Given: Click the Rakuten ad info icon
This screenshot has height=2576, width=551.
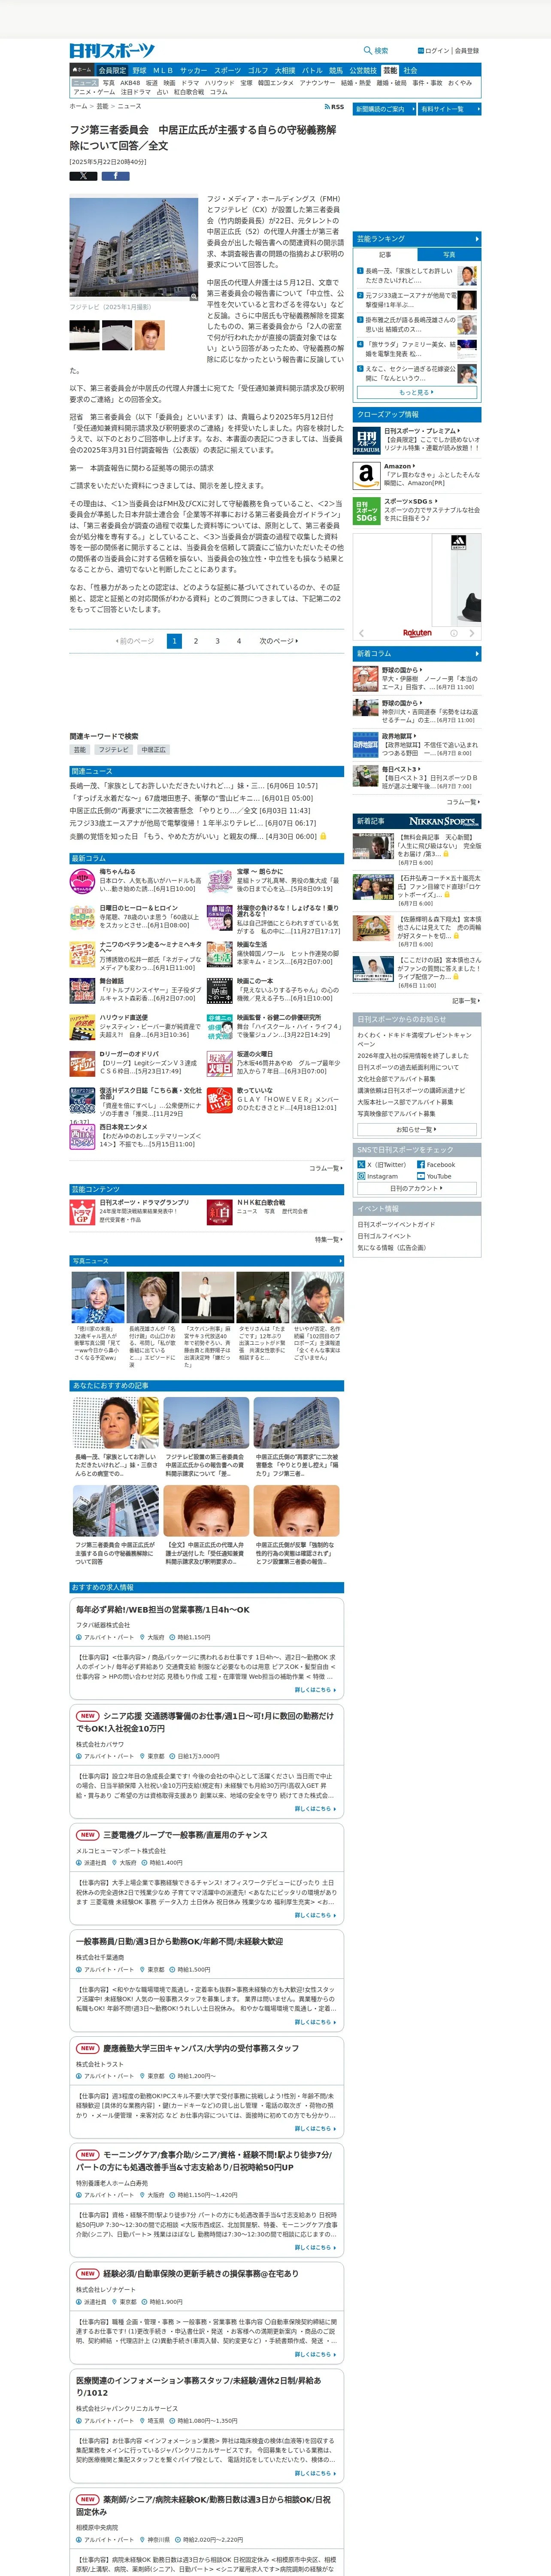Looking at the screenshot, I should 453,633.
